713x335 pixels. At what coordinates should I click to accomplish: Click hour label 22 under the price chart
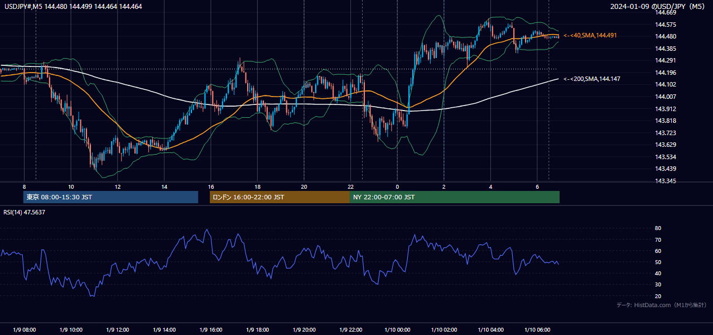point(350,186)
